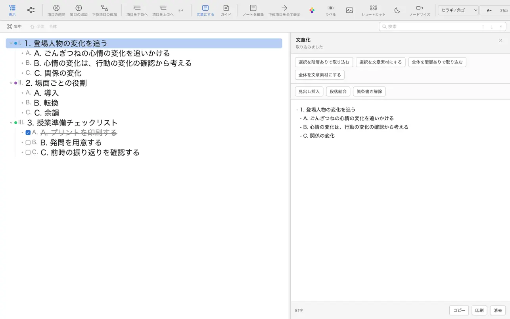Select C. 関係の変化 outline item
Screen dimensions: 510x319
pyautogui.click(x=58, y=73)
